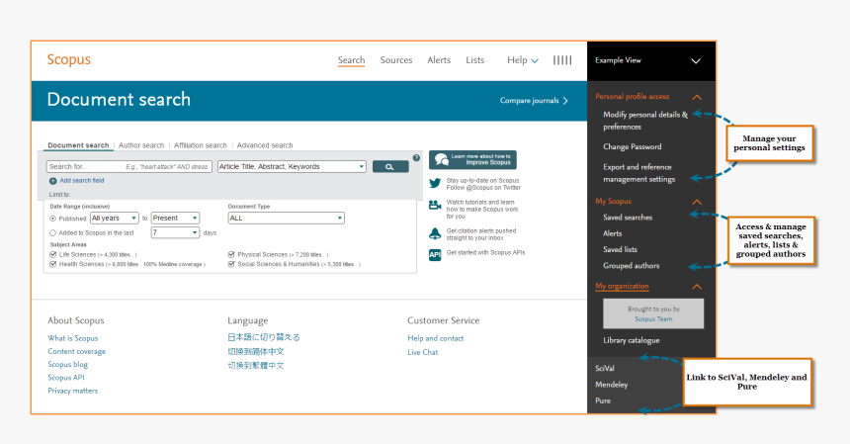Open Alerts under My Scopus panel
This screenshot has height=444, width=850.
click(613, 233)
